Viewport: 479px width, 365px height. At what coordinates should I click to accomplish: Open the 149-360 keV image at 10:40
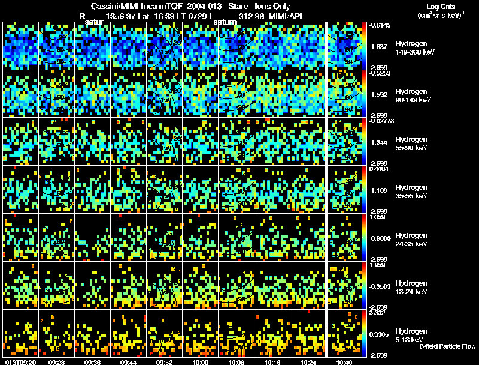coord(344,46)
